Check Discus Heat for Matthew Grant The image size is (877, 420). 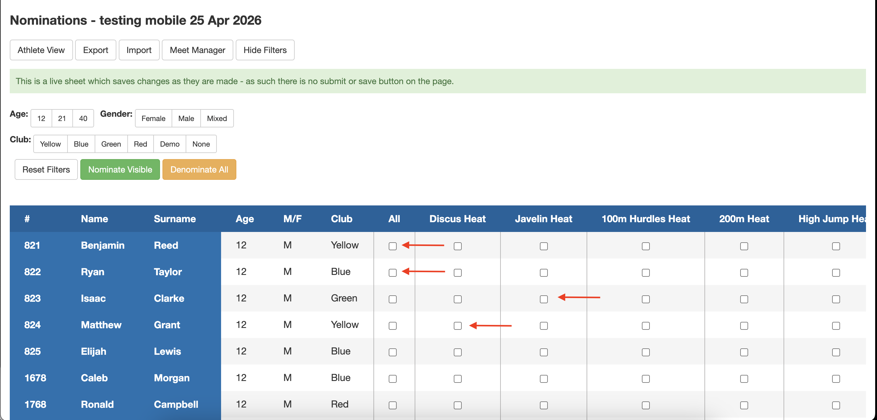(x=457, y=326)
